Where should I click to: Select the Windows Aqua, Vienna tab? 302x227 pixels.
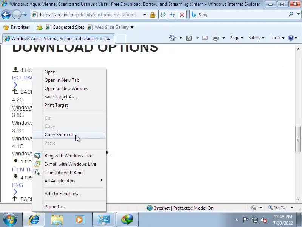pos(59,39)
